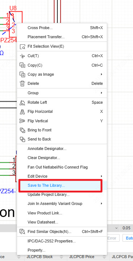Sort by the JLCPCB Price column
The width and height of the screenshot is (133, 261).
coord(104,257)
